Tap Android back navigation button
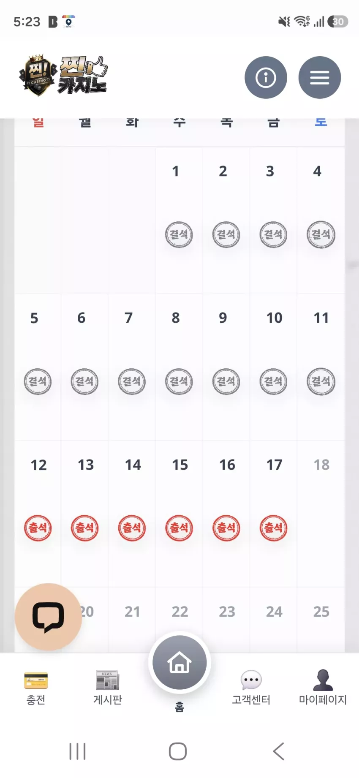This screenshot has height=778, width=359. pos(279,751)
